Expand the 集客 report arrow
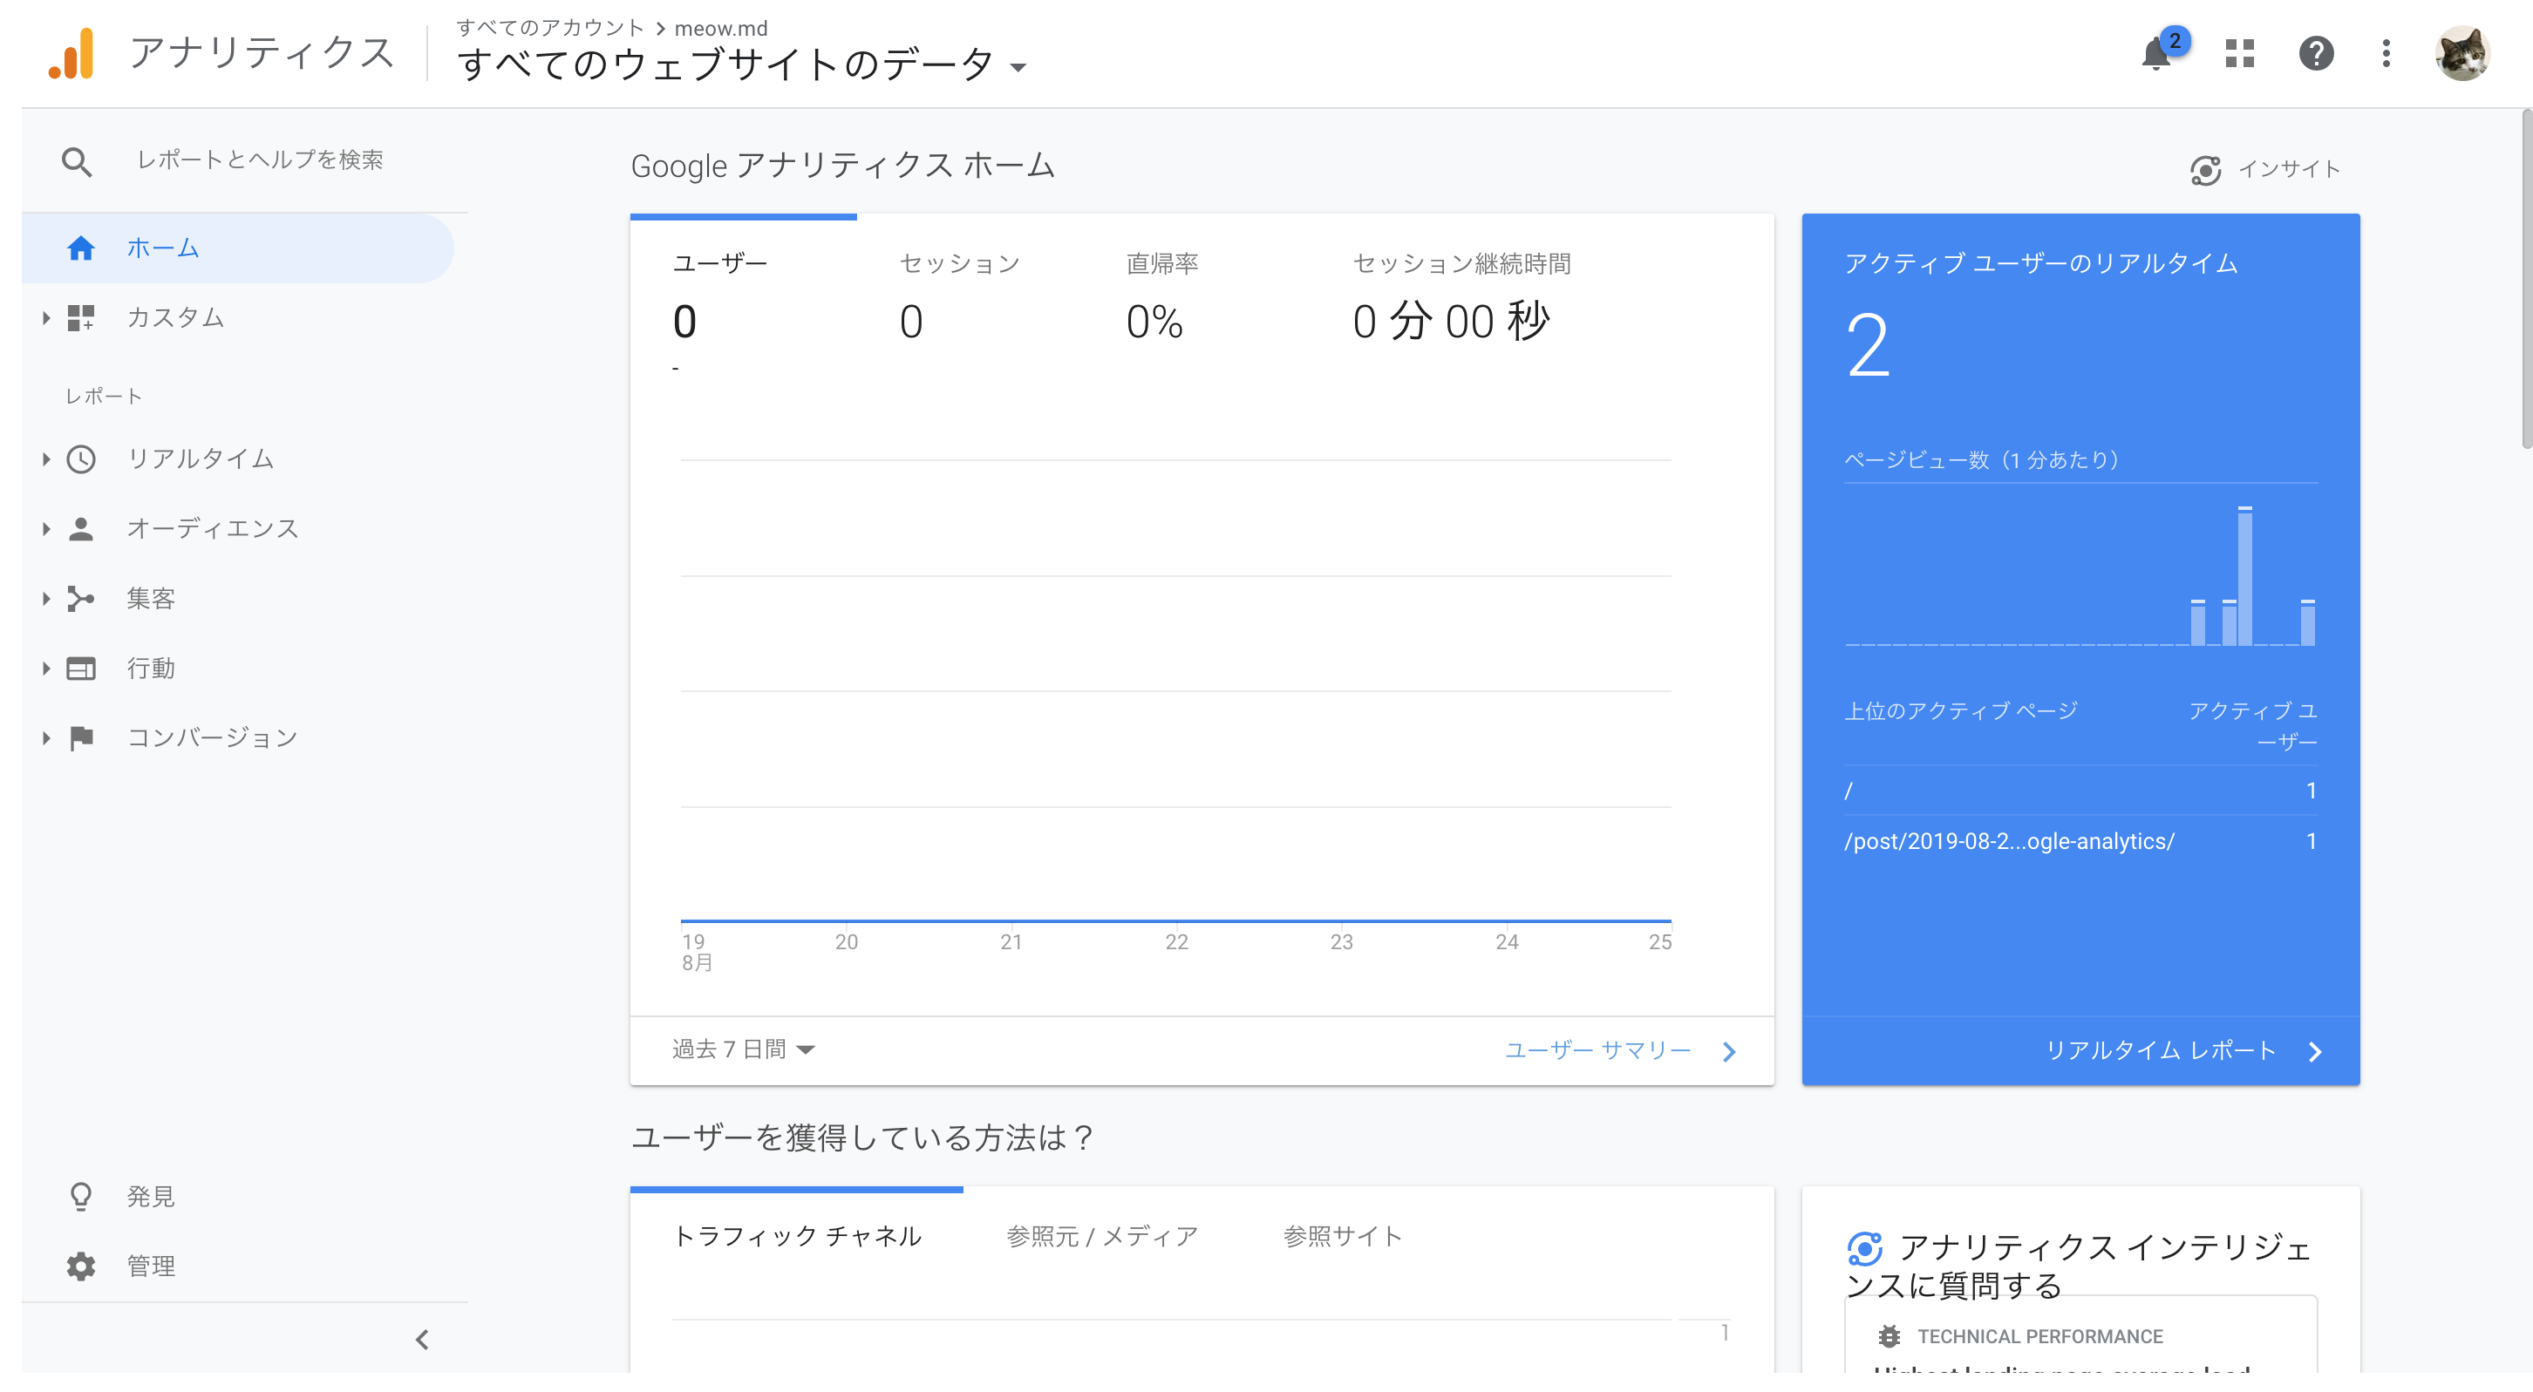 coord(45,599)
